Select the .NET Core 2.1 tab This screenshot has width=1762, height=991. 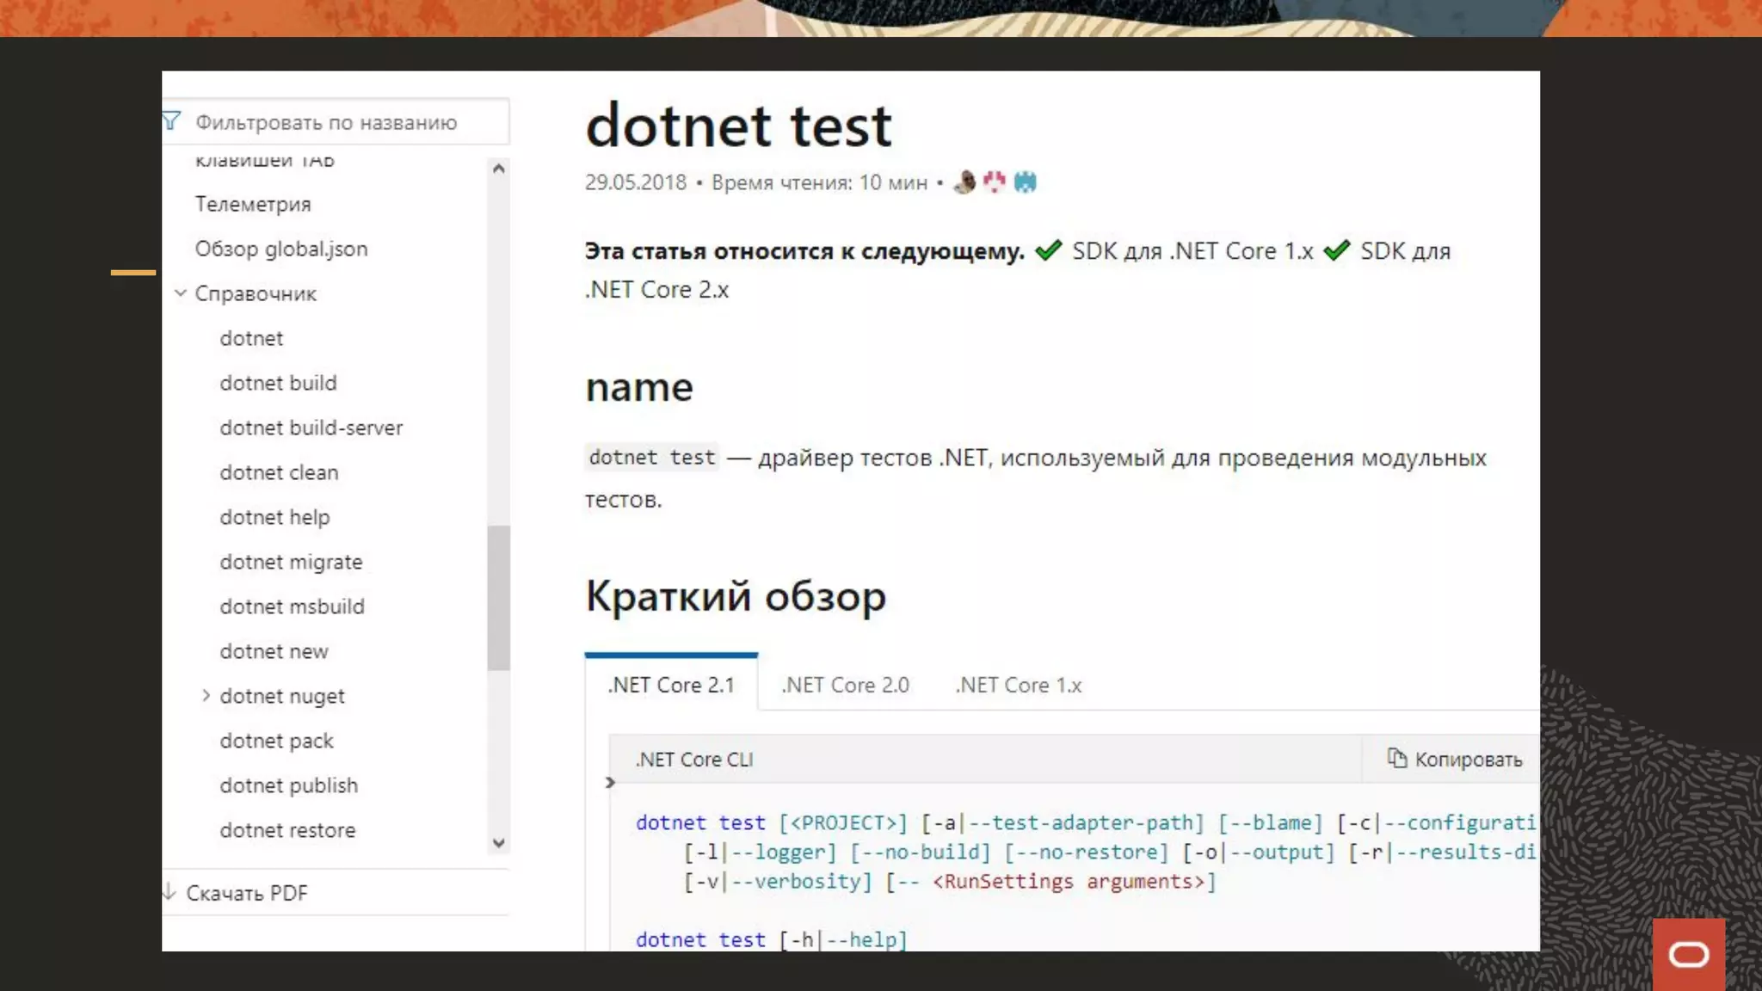(x=671, y=685)
